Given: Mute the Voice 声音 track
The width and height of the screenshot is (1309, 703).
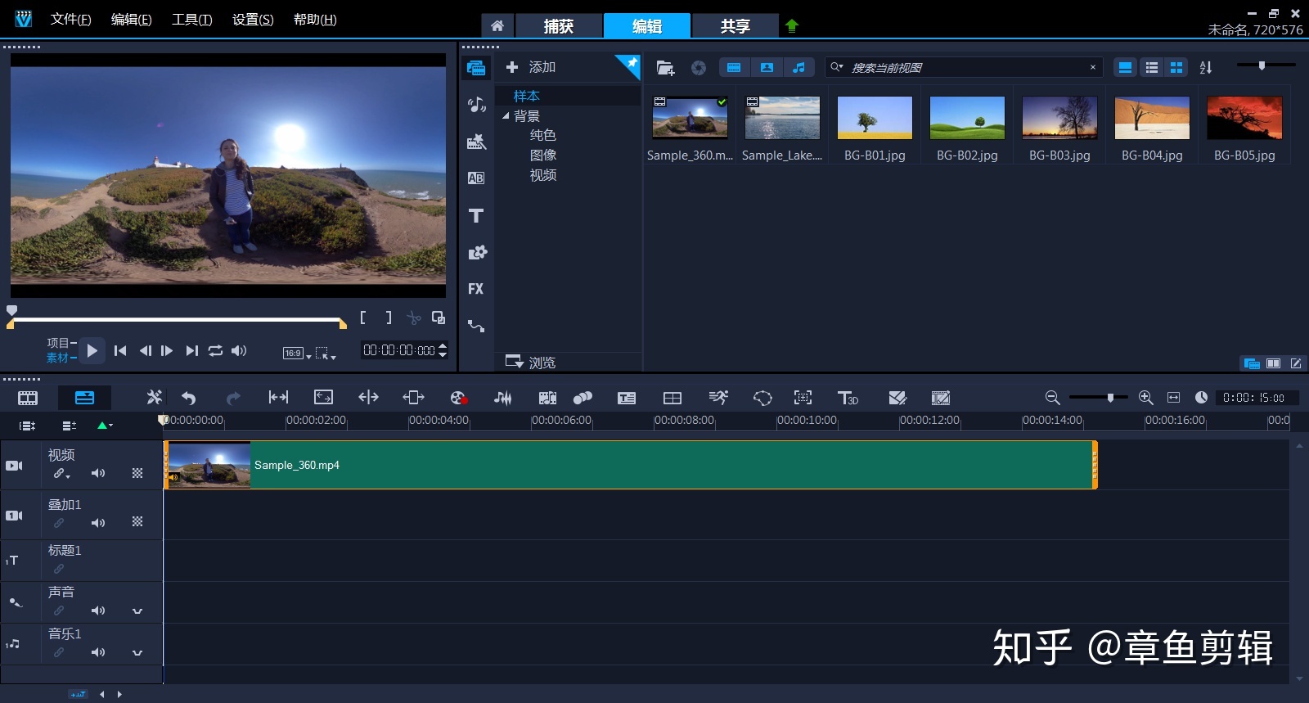Looking at the screenshot, I should tap(98, 611).
